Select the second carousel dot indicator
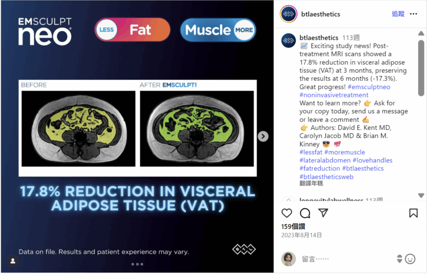427x275 pixels. [137, 264]
